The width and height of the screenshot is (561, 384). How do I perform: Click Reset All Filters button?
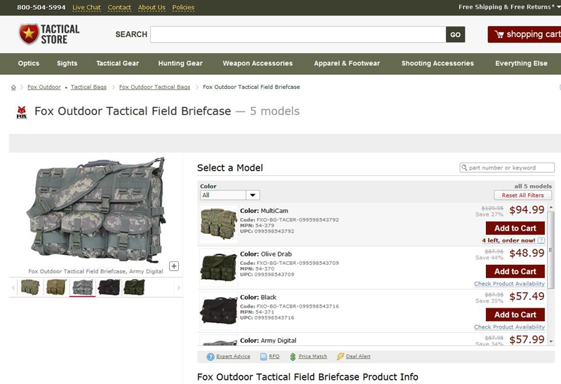click(522, 196)
